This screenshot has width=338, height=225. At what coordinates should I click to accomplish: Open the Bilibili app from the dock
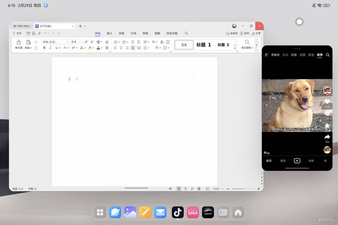click(x=193, y=212)
